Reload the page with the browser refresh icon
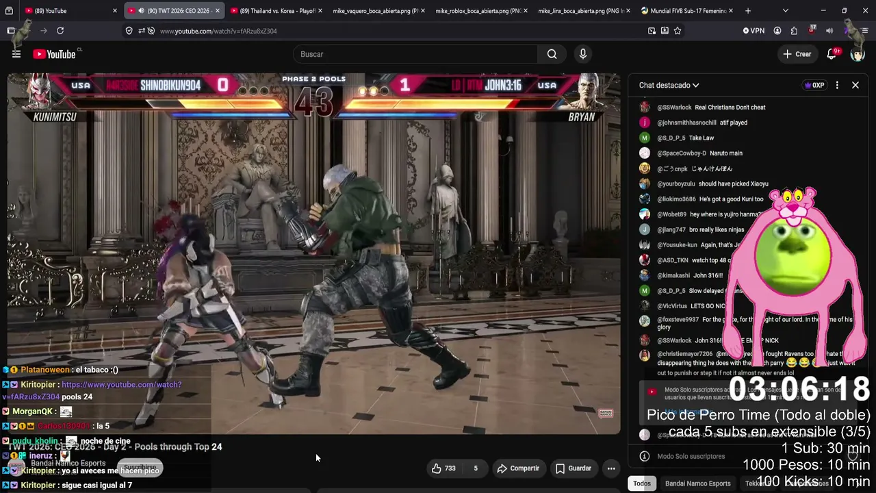 [60, 31]
